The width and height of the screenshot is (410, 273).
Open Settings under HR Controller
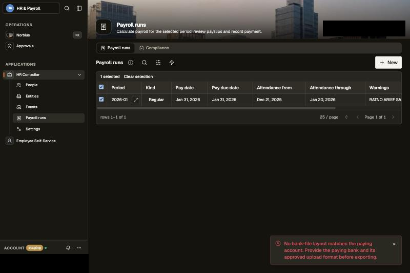pyautogui.click(x=49, y=129)
